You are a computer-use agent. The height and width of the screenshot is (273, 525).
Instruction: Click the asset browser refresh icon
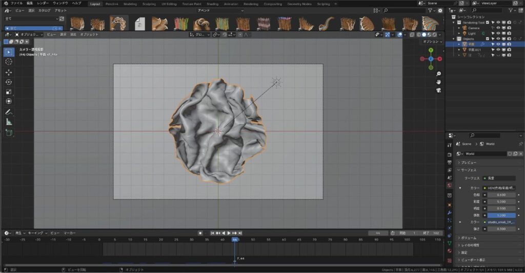click(62, 19)
